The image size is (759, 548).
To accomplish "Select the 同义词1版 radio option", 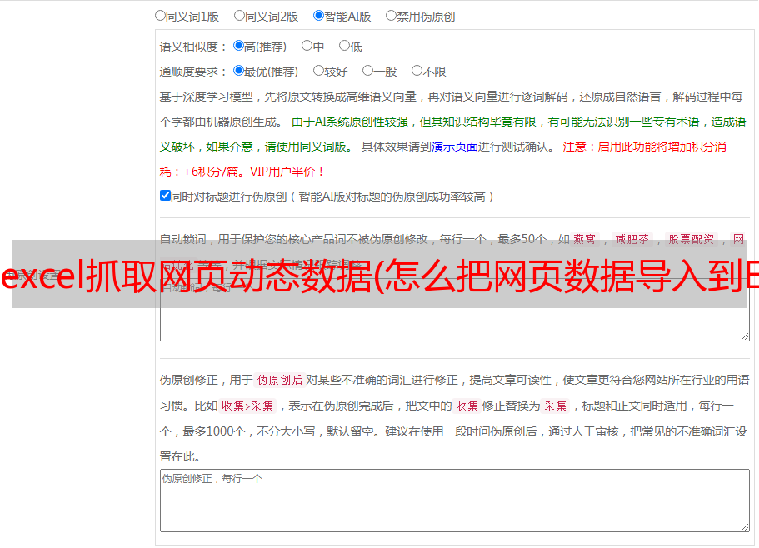I will click(160, 16).
